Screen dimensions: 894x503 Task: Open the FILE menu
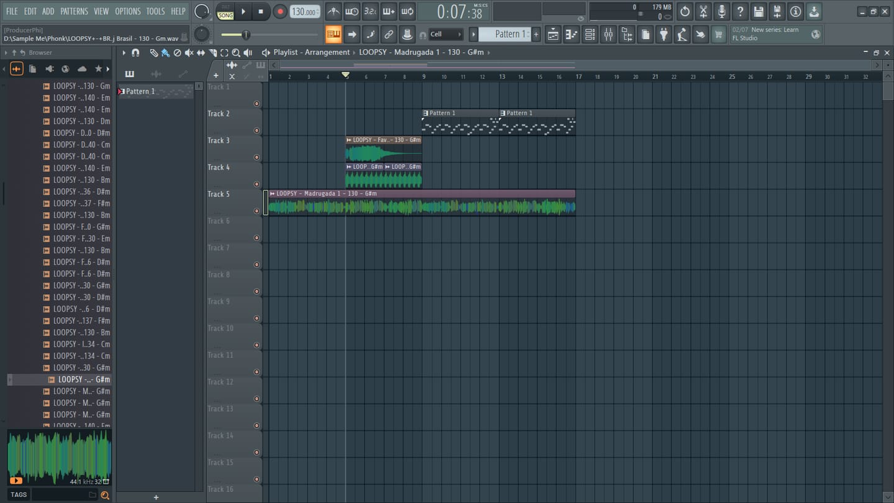12,11
